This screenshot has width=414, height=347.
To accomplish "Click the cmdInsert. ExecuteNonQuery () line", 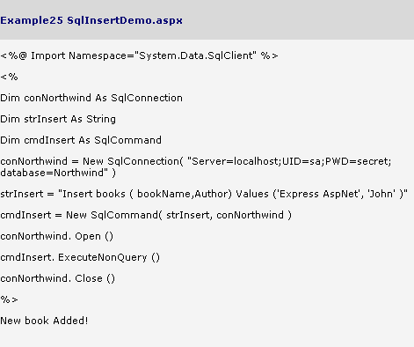I will coord(80,257).
